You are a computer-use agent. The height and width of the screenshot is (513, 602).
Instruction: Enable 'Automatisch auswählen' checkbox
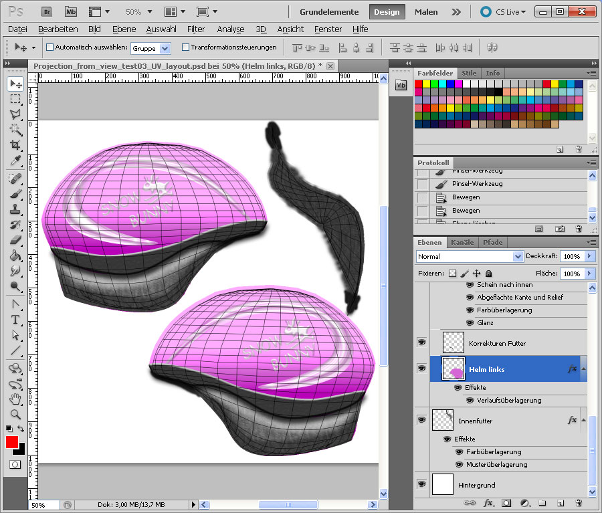[49, 47]
